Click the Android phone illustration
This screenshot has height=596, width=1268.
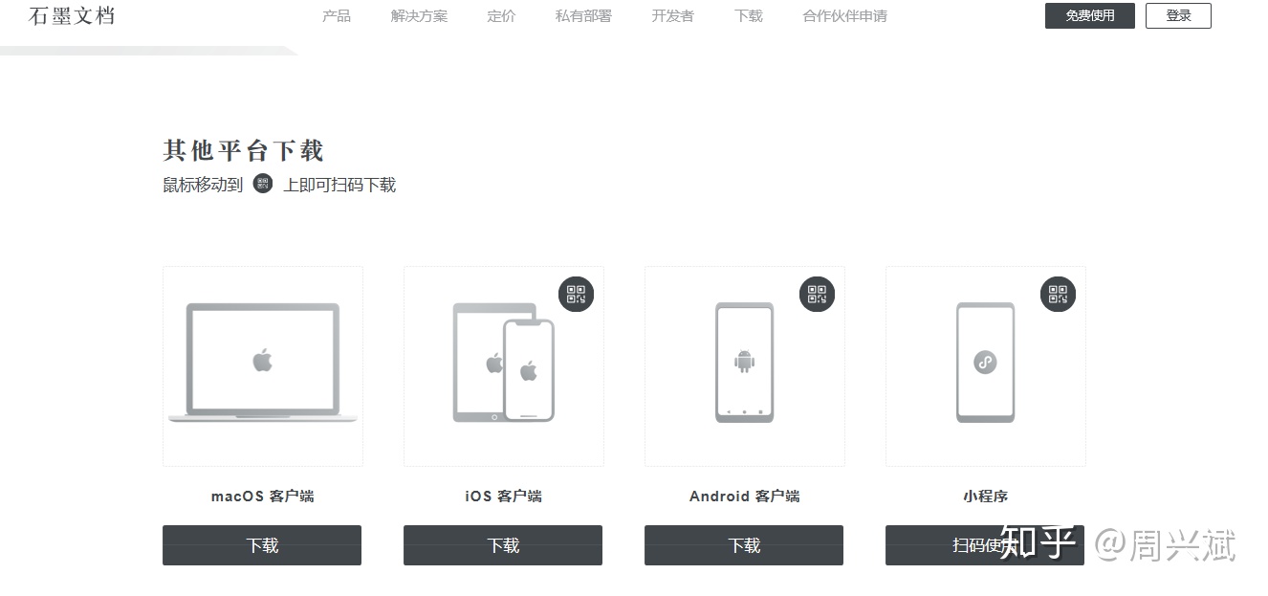[x=744, y=363]
